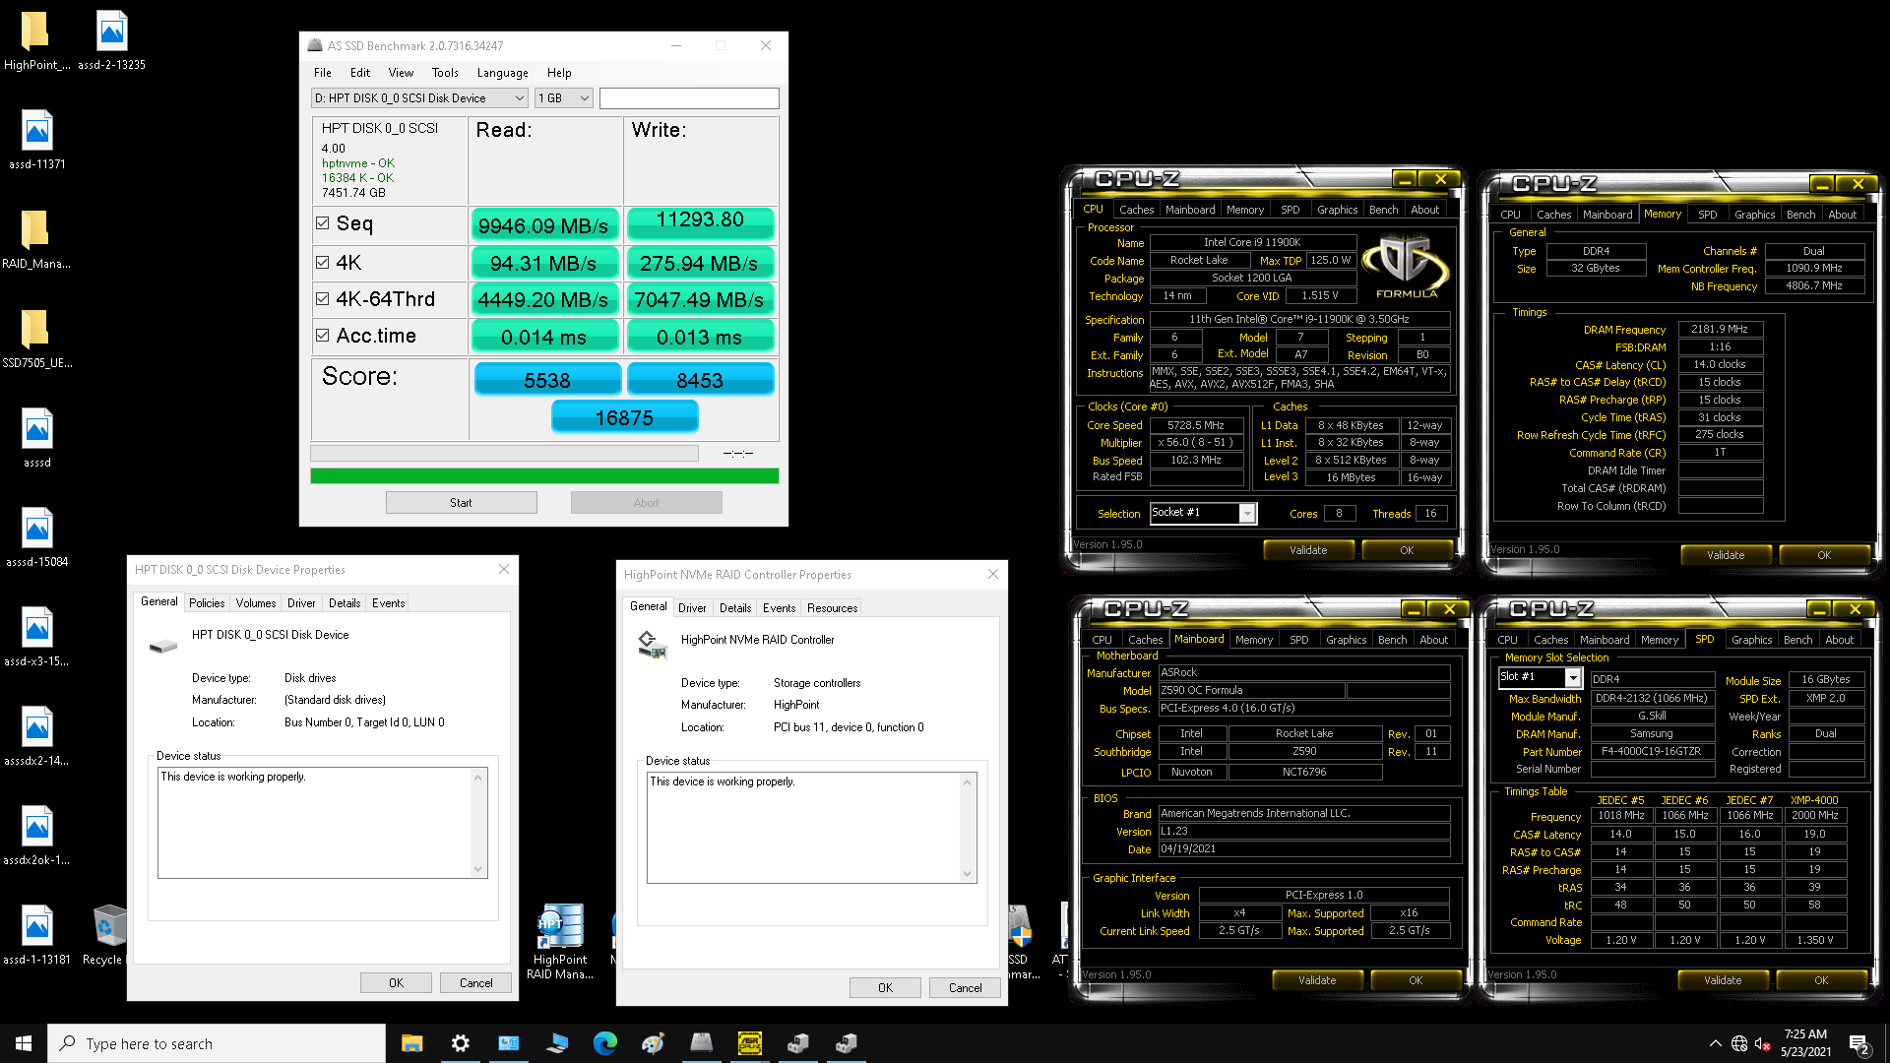Show hidden tray icons chevron
Image resolution: width=1890 pixels, height=1063 pixels.
[x=1716, y=1043]
